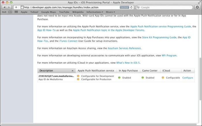Click the orange Configurable for Production status dot
Viewport: 202px width, 126px height.
pos(78,79)
